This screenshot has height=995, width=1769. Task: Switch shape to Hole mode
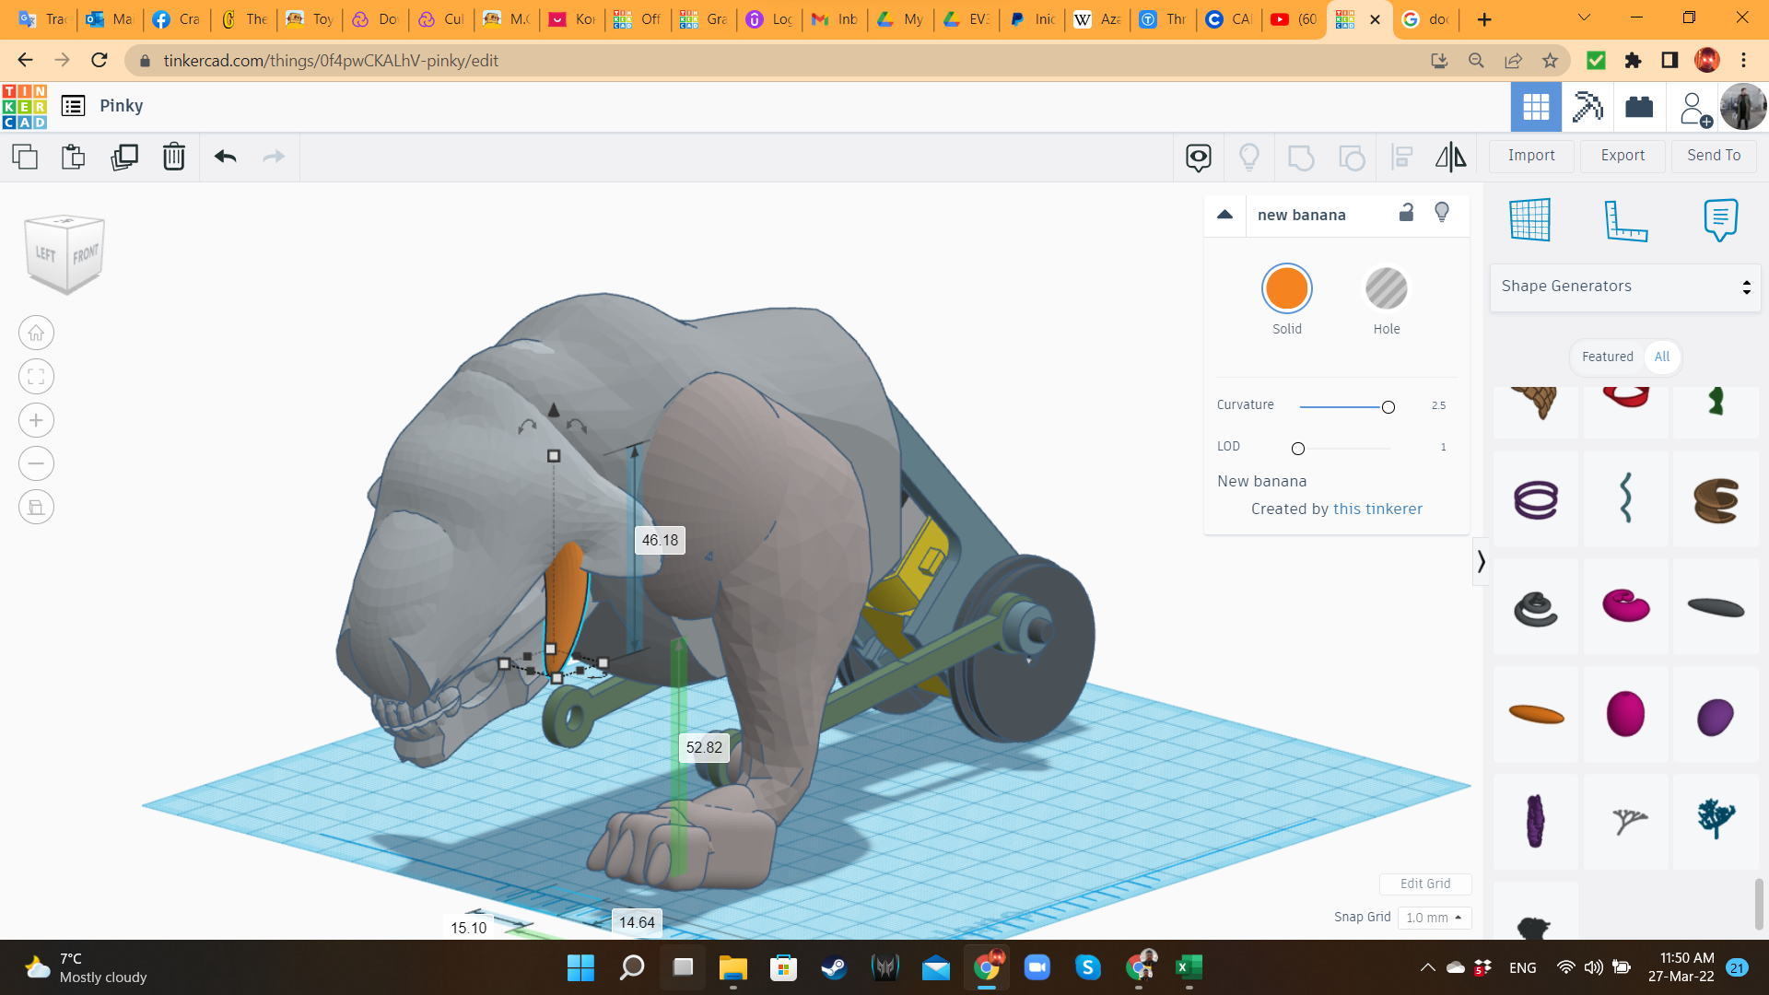1386,289
